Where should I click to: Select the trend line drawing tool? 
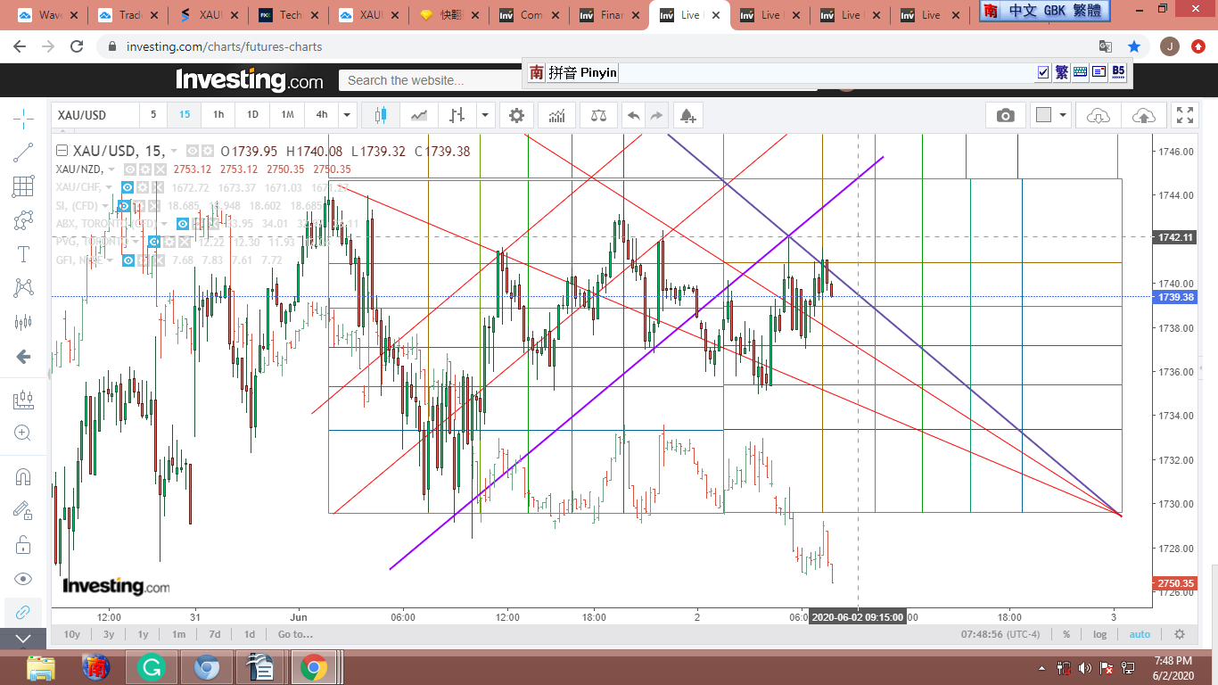tap(24, 153)
